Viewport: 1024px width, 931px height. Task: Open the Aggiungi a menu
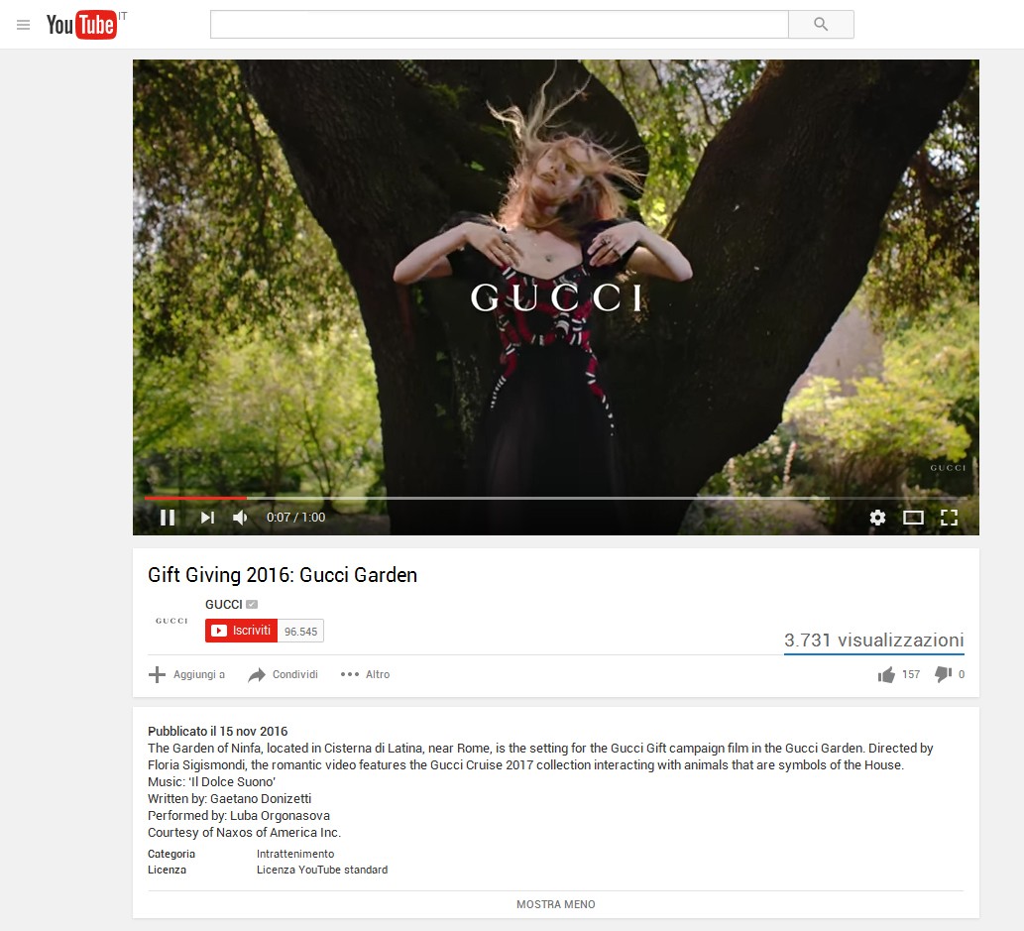tap(186, 674)
